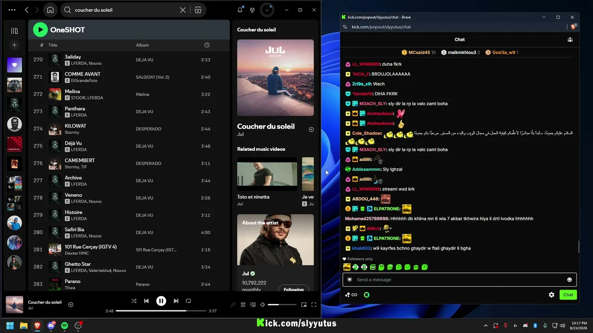Toggle repeat mode in Spotify
593x333 pixels.
tap(188, 301)
